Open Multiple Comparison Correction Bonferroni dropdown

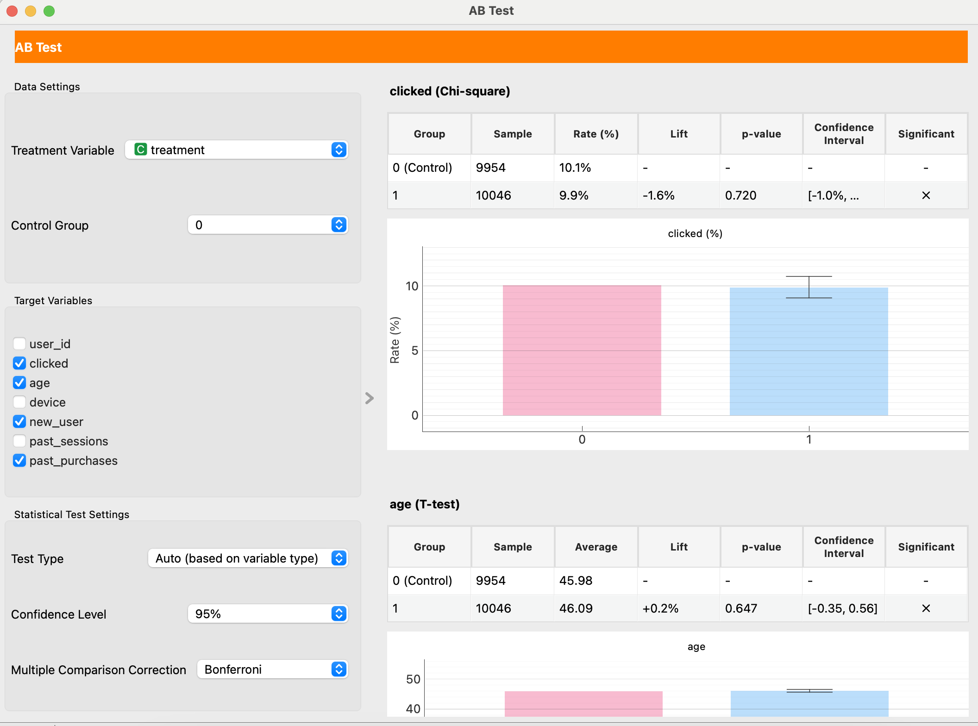point(272,670)
